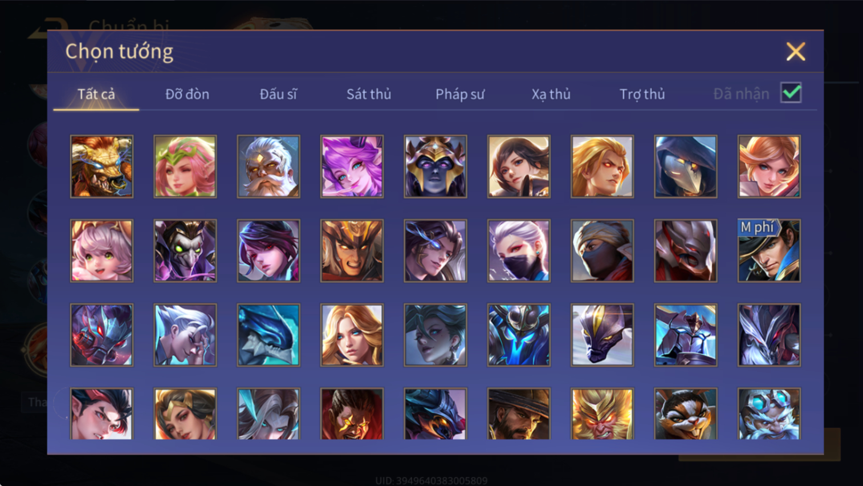The image size is (863, 486).
Task: Open the Đấu sĩ tab
Action: pyautogui.click(x=278, y=94)
